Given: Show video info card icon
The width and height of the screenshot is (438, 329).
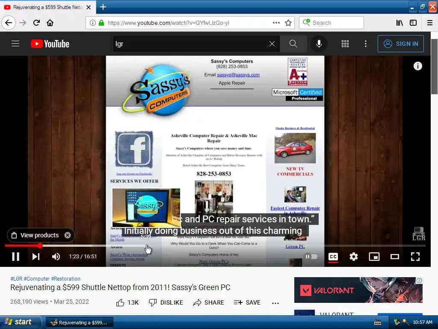Looking at the screenshot, I should coord(417,66).
